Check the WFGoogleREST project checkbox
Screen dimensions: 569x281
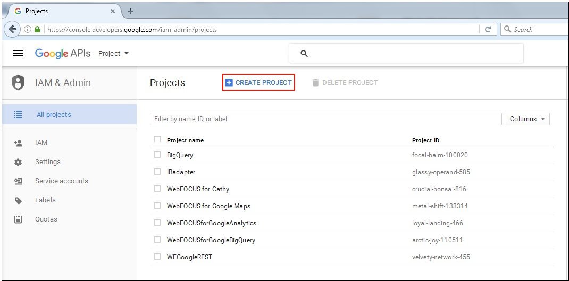point(157,257)
